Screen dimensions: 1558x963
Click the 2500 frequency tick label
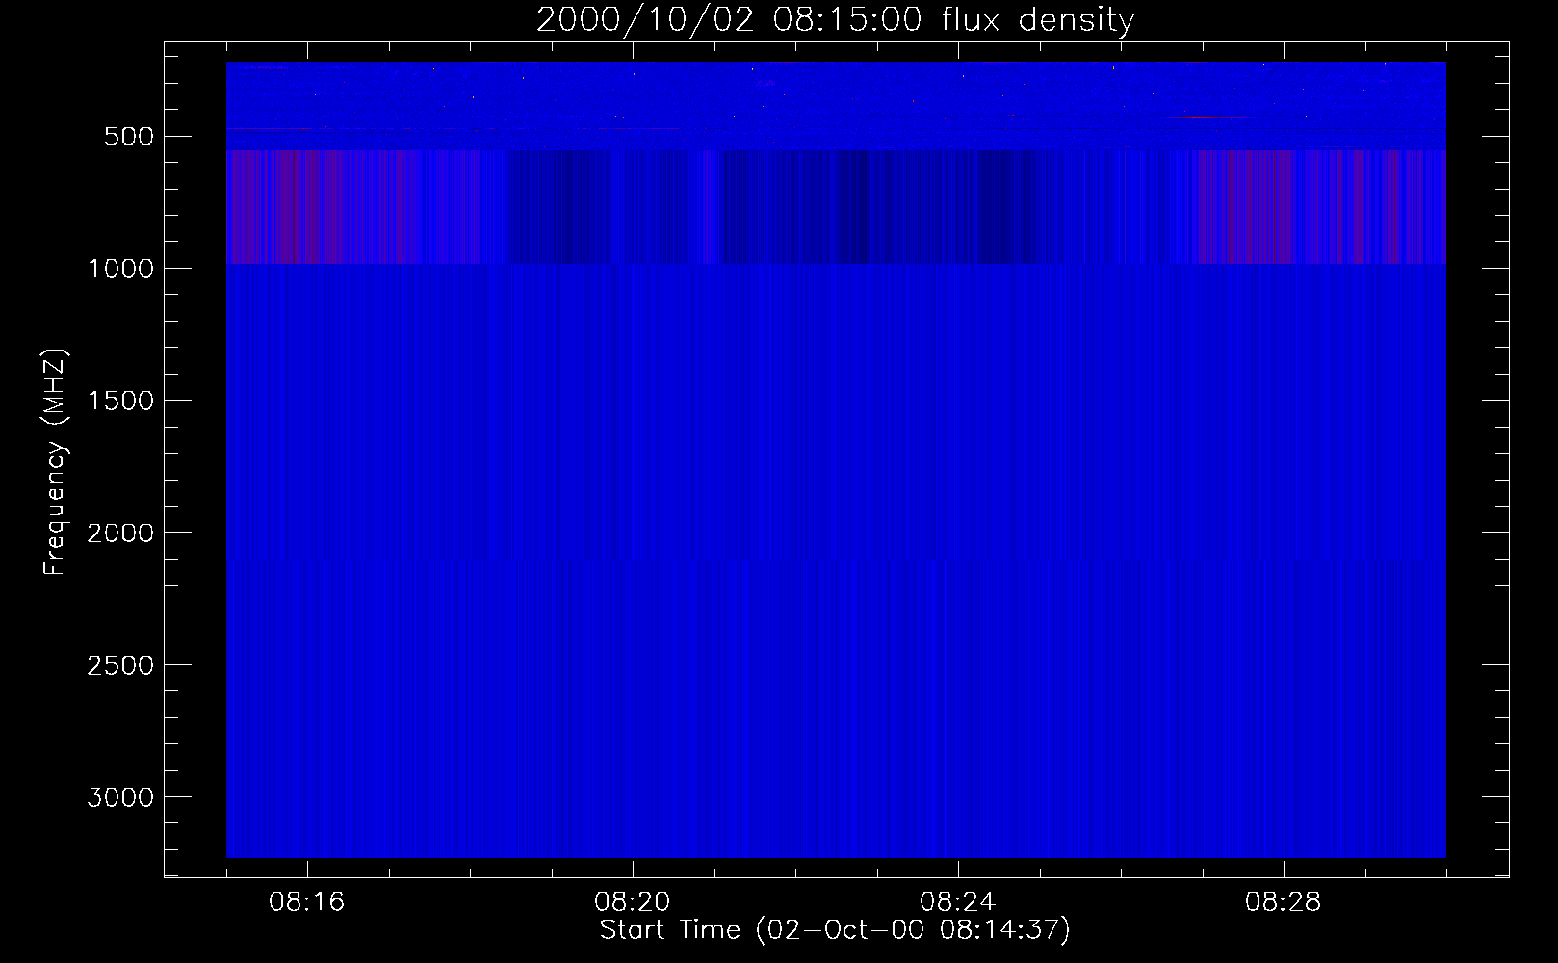point(120,665)
